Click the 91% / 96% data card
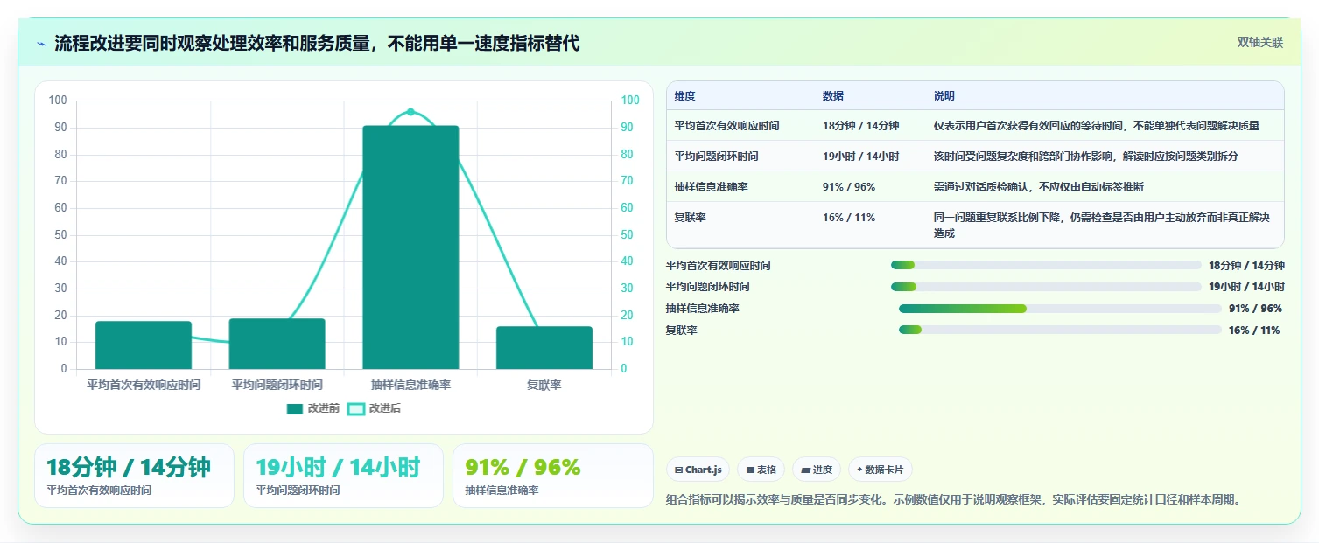 pos(553,476)
